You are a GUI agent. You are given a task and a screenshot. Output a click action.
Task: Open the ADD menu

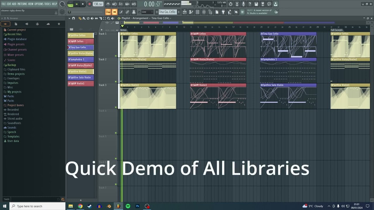click(14, 4)
